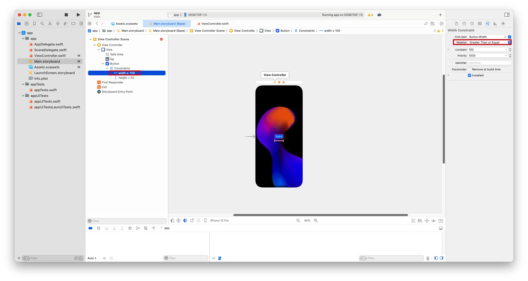
Task: Open the Size inspector ruler icon
Action: click(495, 24)
